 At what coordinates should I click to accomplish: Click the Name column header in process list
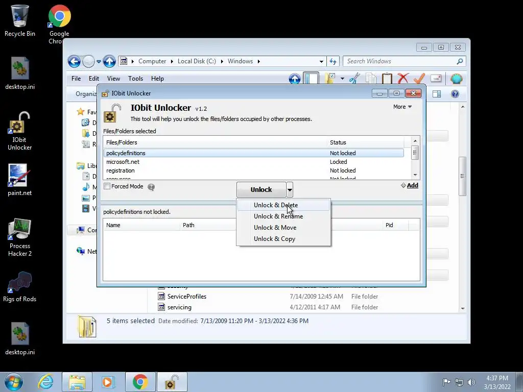coord(141,225)
